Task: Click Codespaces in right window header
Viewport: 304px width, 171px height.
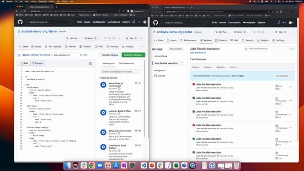Action: pos(234,22)
